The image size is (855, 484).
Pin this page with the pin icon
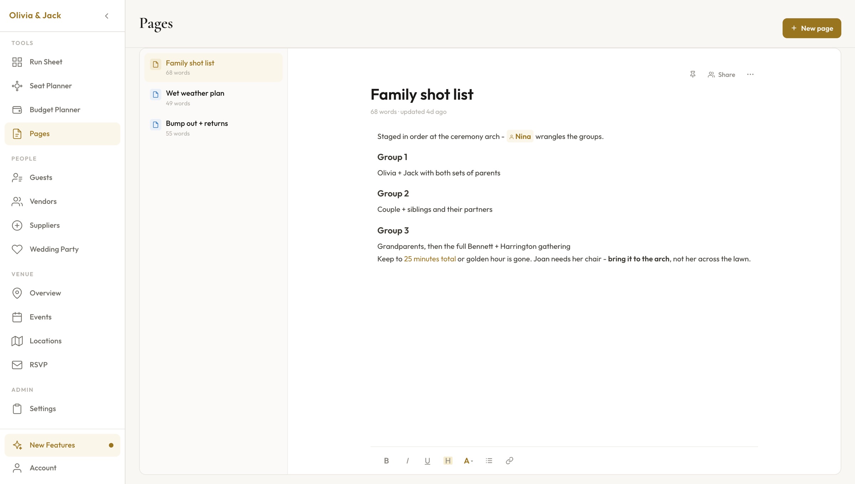(x=693, y=74)
